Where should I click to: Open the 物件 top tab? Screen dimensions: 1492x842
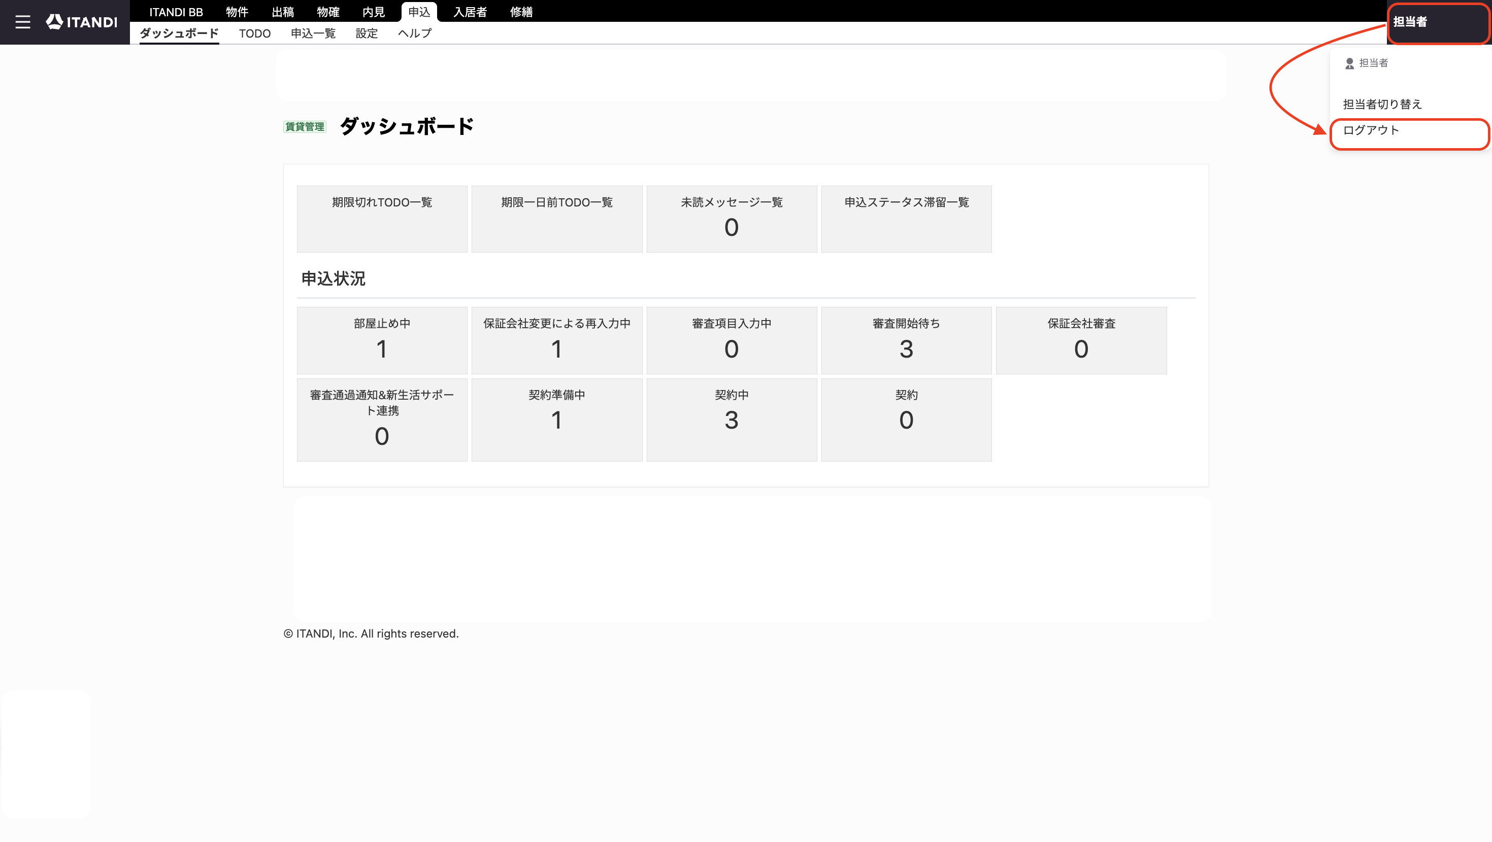point(237,12)
